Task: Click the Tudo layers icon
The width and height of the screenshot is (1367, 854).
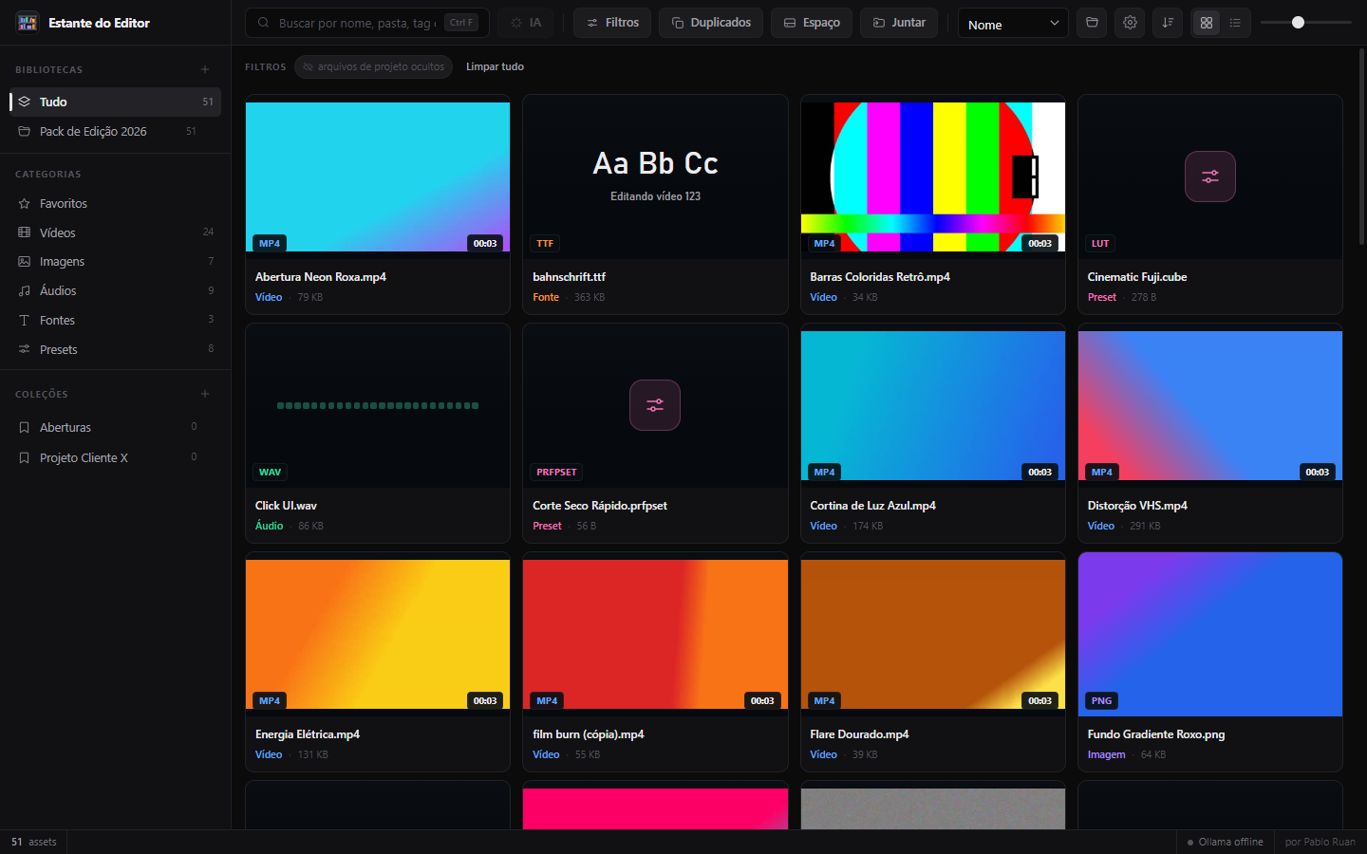Action: (25, 102)
